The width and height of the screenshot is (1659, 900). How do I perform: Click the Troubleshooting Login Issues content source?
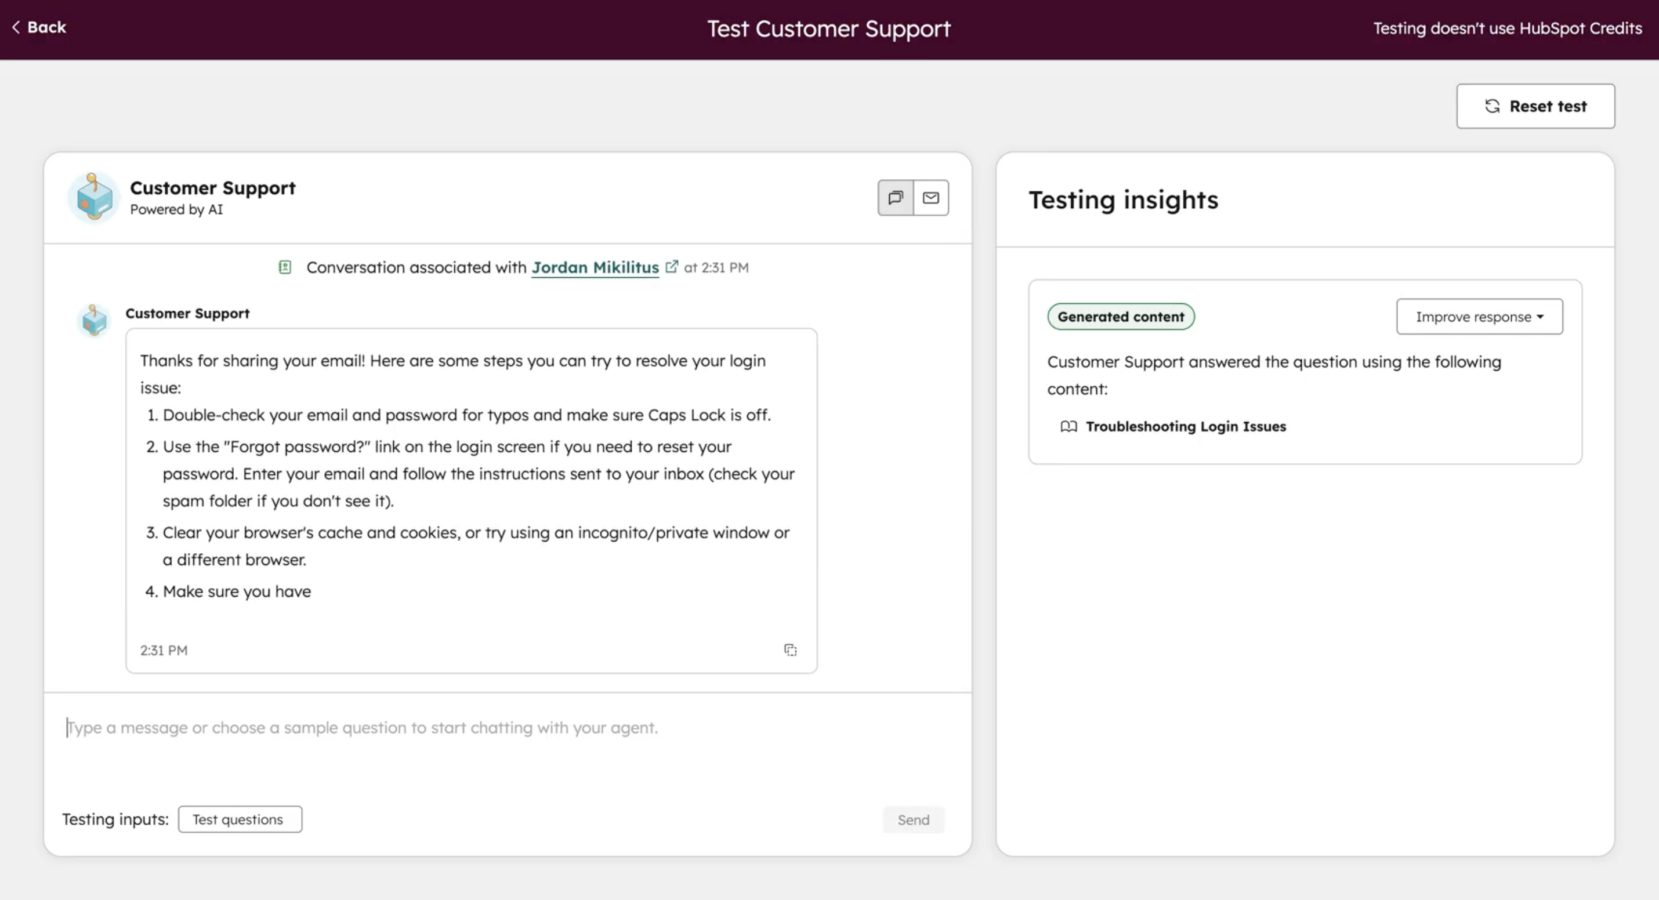[x=1186, y=426]
